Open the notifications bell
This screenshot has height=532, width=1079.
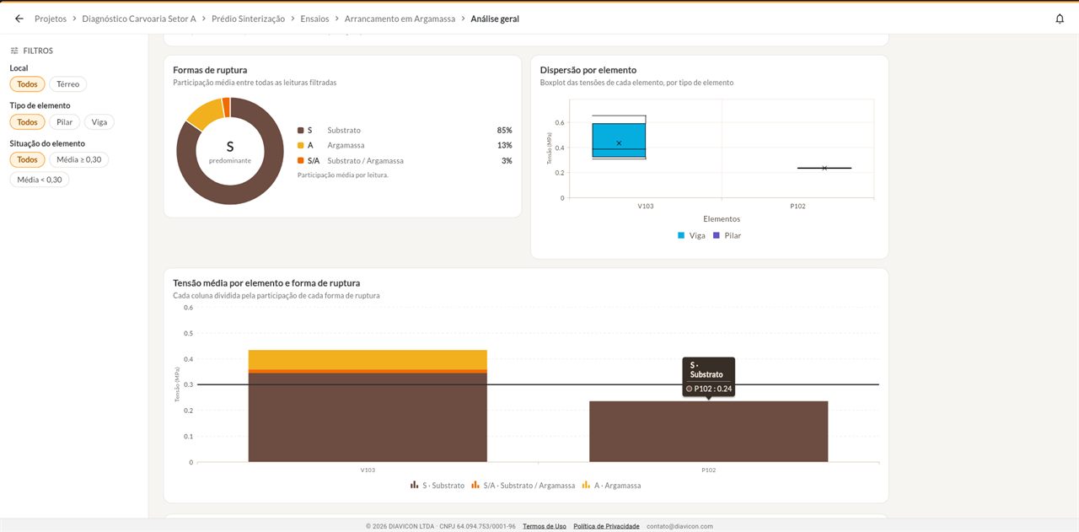click(1060, 19)
